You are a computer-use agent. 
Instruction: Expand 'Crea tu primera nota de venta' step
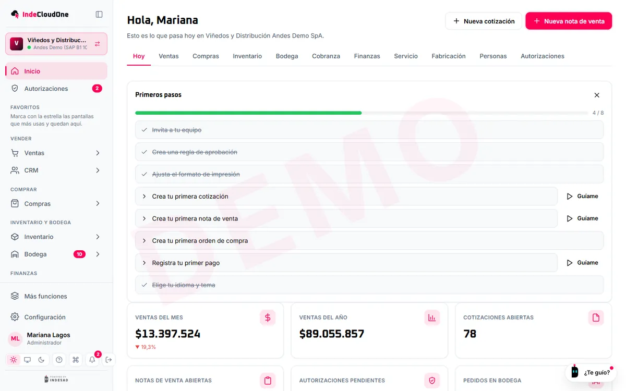pyautogui.click(x=346, y=218)
